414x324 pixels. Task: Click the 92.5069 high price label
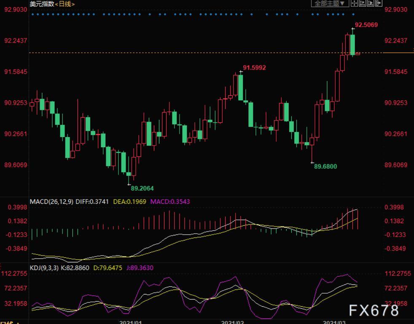pos(366,25)
